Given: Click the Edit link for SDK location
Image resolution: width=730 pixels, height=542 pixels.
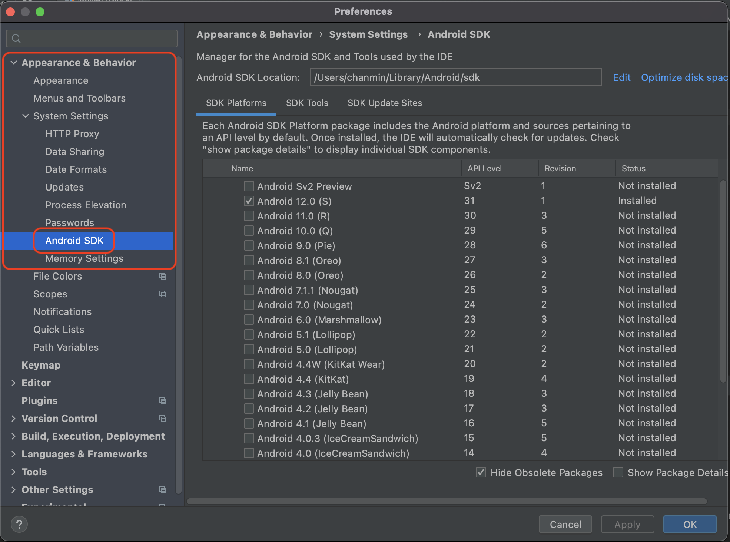Looking at the screenshot, I should pyautogui.click(x=621, y=77).
